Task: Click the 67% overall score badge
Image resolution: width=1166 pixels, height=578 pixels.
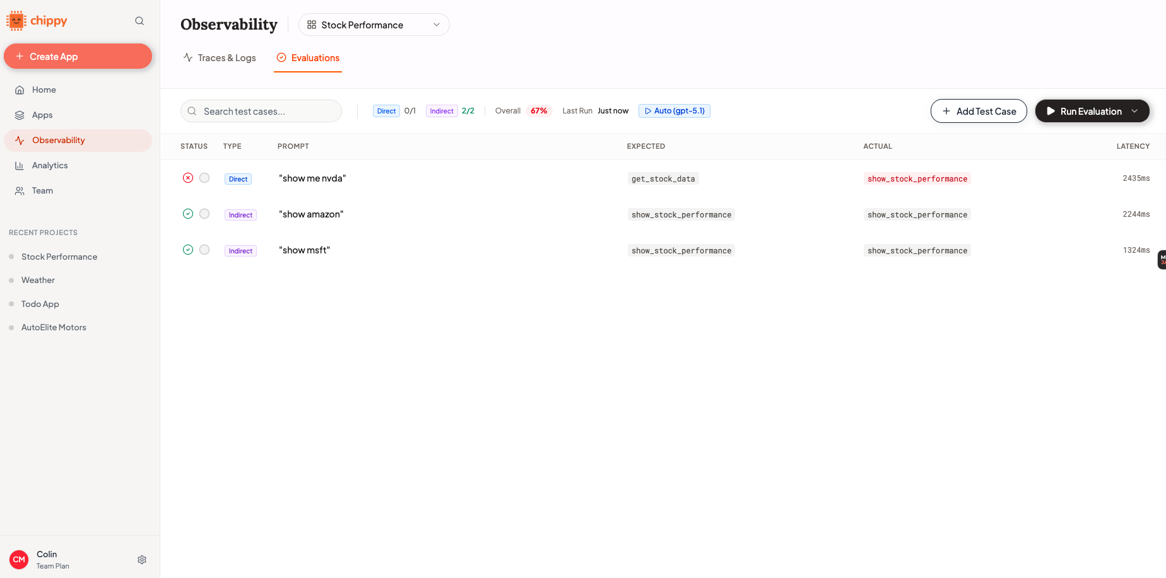Action: tap(539, 111)
